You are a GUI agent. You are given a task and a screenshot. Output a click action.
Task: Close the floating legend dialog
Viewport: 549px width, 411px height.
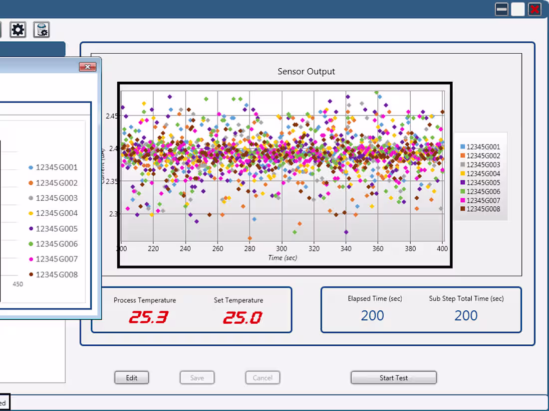(88, 66)
